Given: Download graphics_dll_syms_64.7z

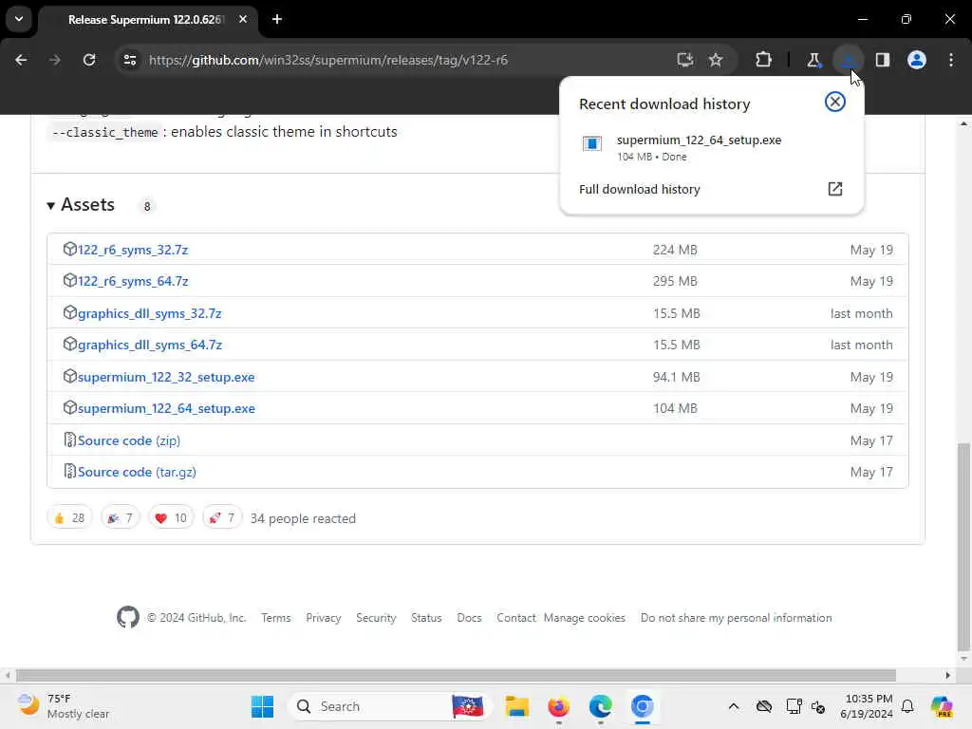Looking at the screenshot, I should pyautogui.click(x=149, y=345).
